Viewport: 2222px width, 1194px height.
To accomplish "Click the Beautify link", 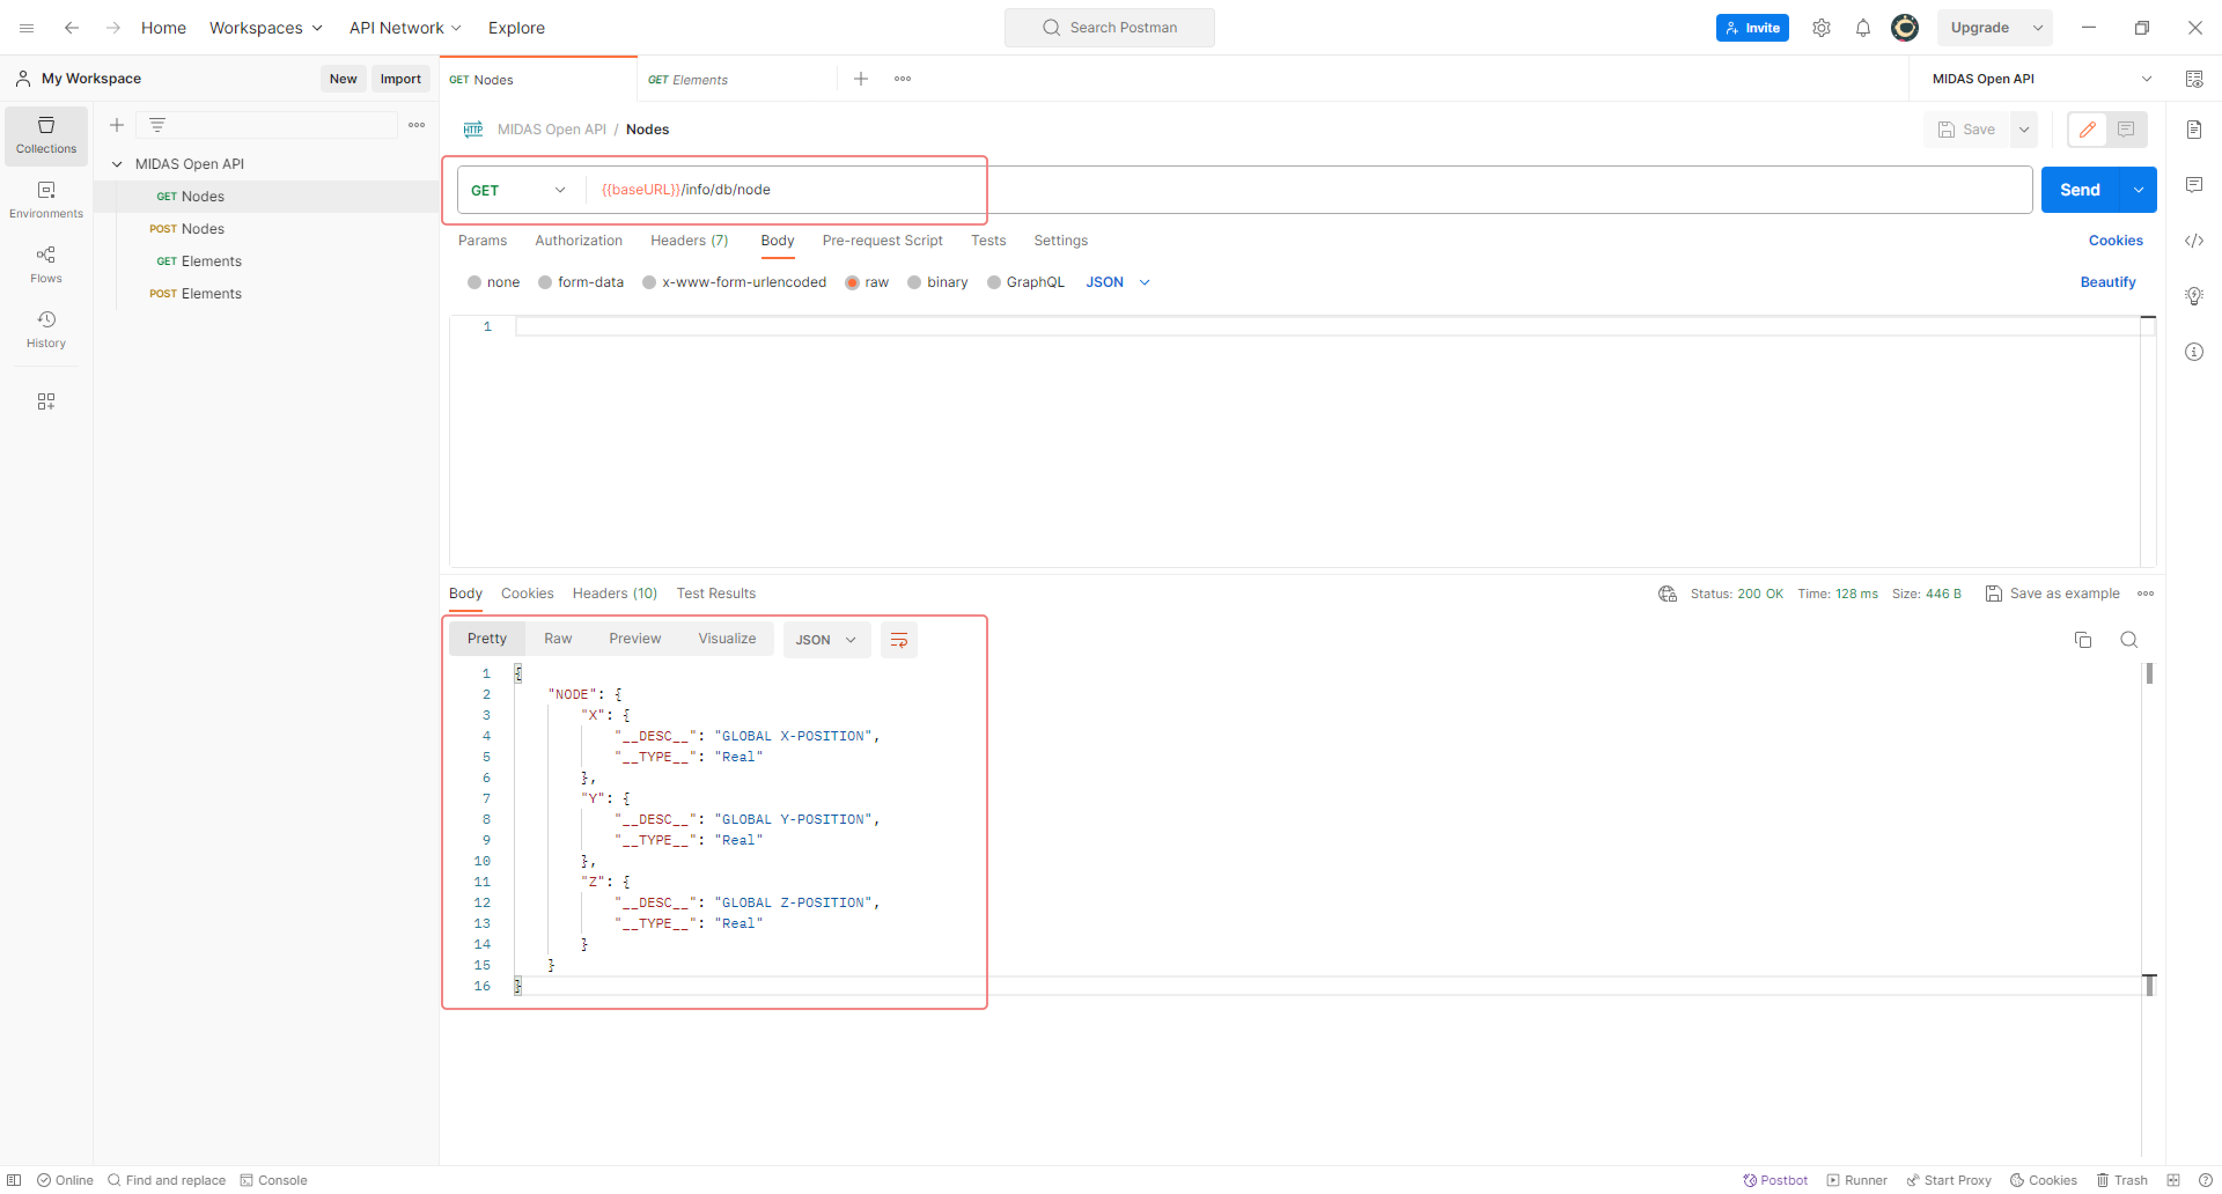I will point(2107,282).
